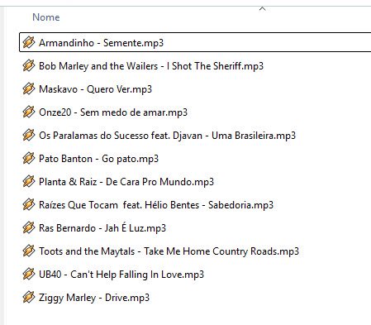Select Raízes Que Tocam feat. Hélio Bentes file
This screenshot has height=325, width=371.
coord(156,205)
